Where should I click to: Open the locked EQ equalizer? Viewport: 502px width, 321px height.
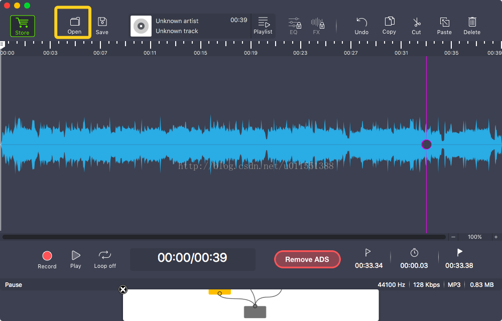[294, 26]
